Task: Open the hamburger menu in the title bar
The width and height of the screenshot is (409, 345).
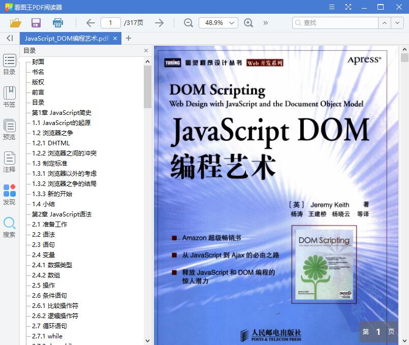Action: point(332,7)
